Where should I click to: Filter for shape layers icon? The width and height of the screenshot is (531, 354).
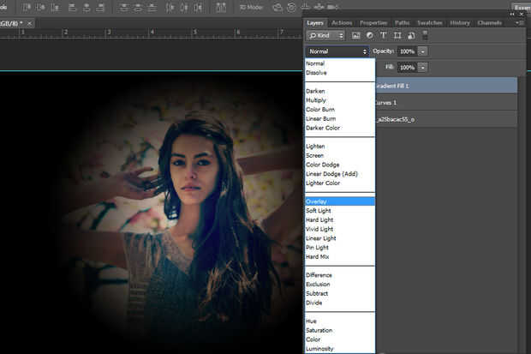pyautogui.click(x=397, y=35)
